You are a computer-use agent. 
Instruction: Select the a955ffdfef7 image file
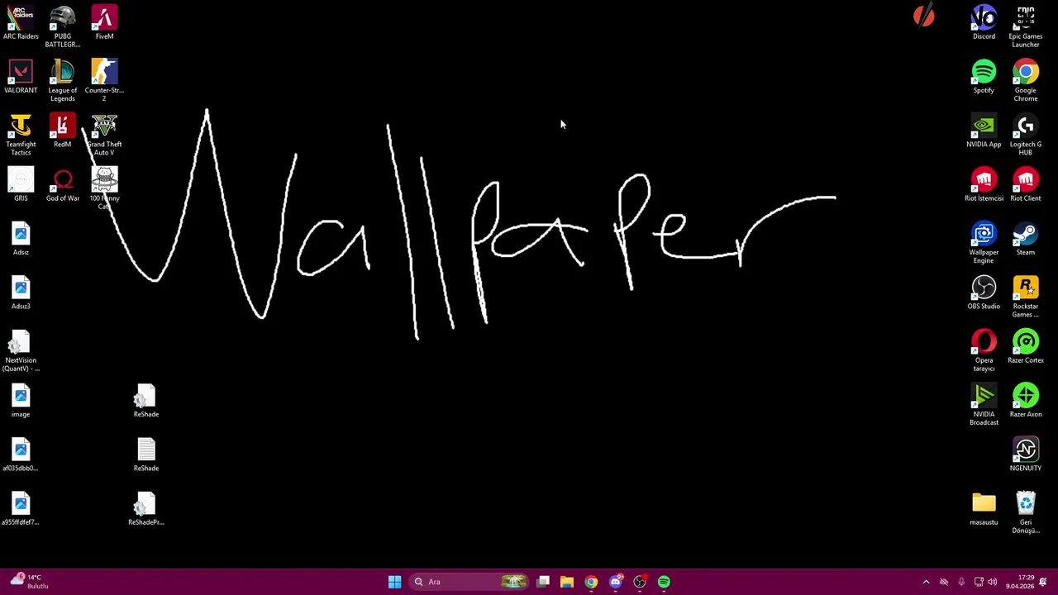click(21, 508)
